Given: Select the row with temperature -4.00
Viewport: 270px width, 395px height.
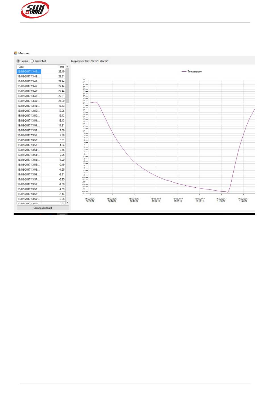Looking at the screenshot, I should point(41,184).
